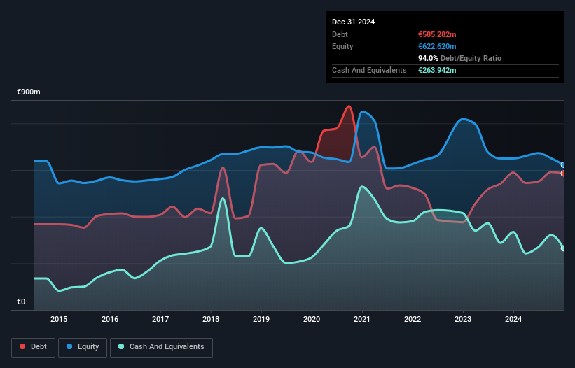Toggle the Equity series legend button
This screenshot has height=368, width=575.
[x=83, y=347]
